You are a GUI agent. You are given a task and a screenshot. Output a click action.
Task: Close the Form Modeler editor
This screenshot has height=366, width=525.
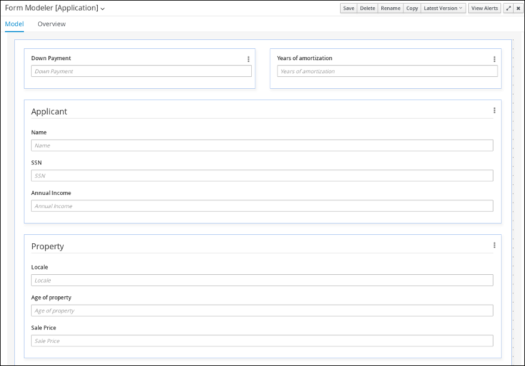tap(518, 8)
